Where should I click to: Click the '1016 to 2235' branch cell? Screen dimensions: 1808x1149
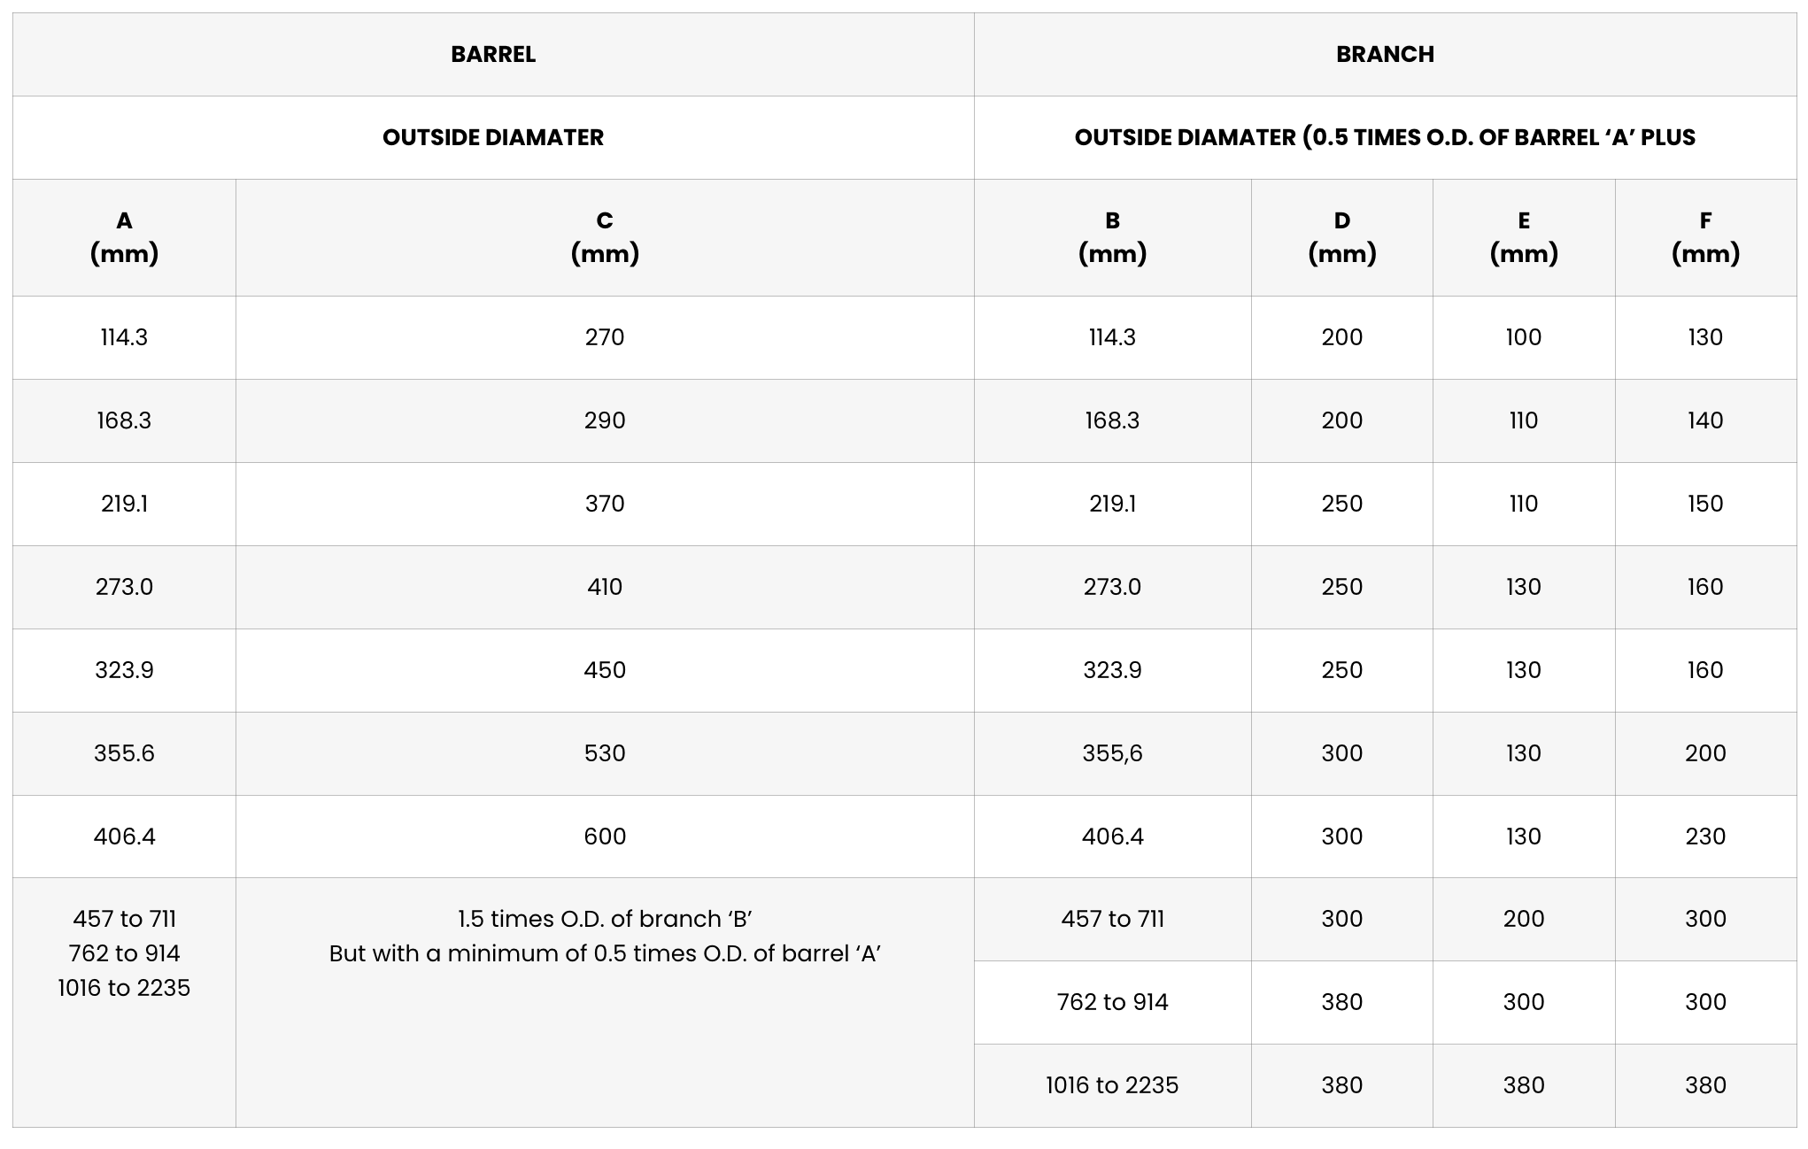tap(1112, 1085)
